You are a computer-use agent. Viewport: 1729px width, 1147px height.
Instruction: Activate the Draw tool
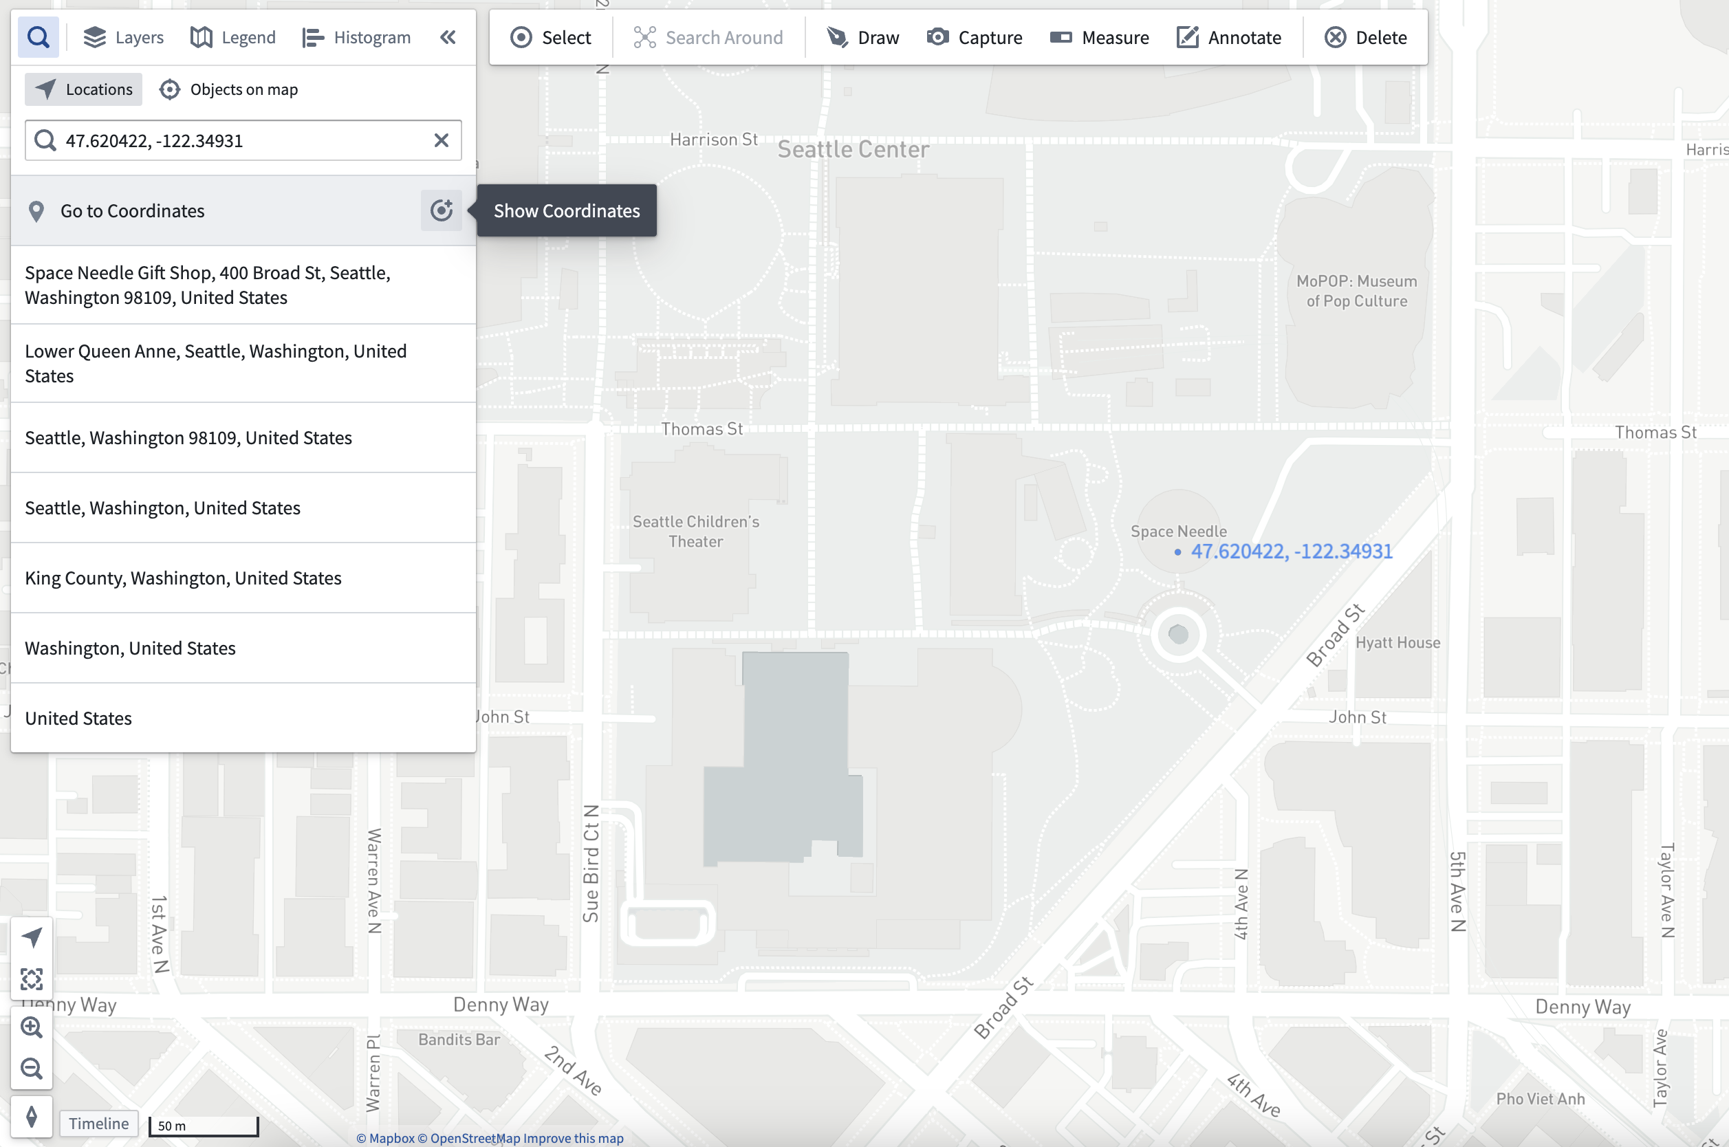pyautogui.click(x=863, y=37)
